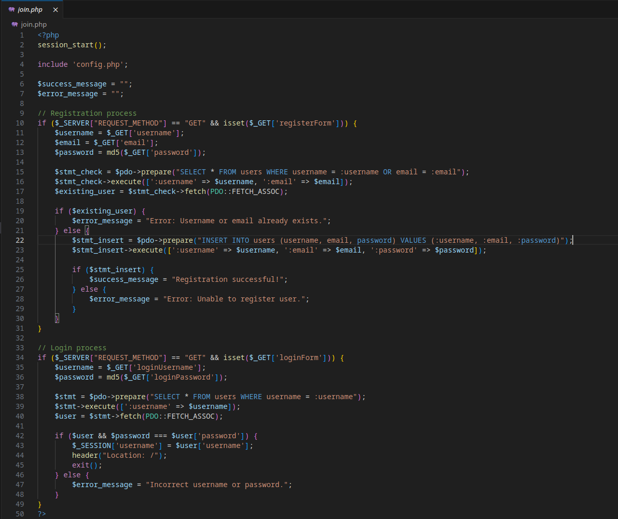Click the $stmt->execute([':username' => $username]); line
The image size is (618, 519).
tap(148, 406)
